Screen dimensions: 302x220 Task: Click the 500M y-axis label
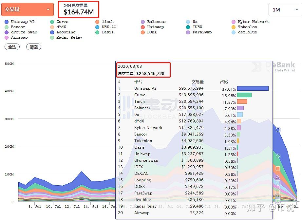tap(9, 64)
